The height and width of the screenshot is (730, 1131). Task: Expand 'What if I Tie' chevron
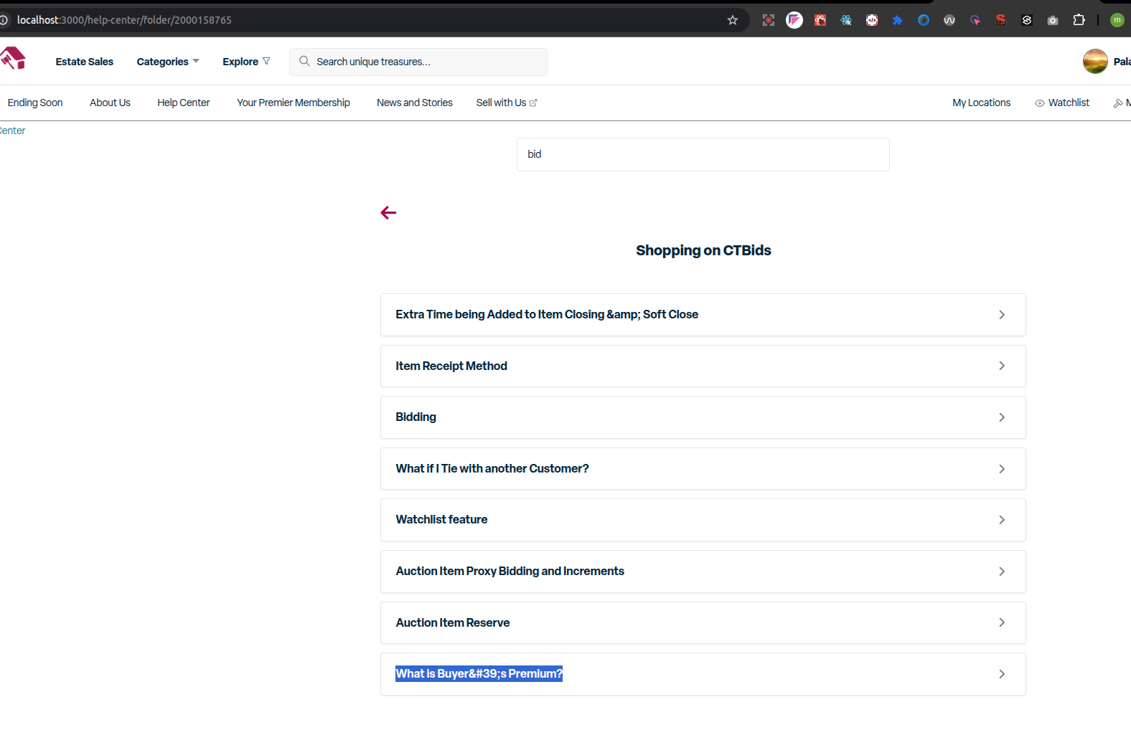pyautogui.click(x=1002, y=469)
